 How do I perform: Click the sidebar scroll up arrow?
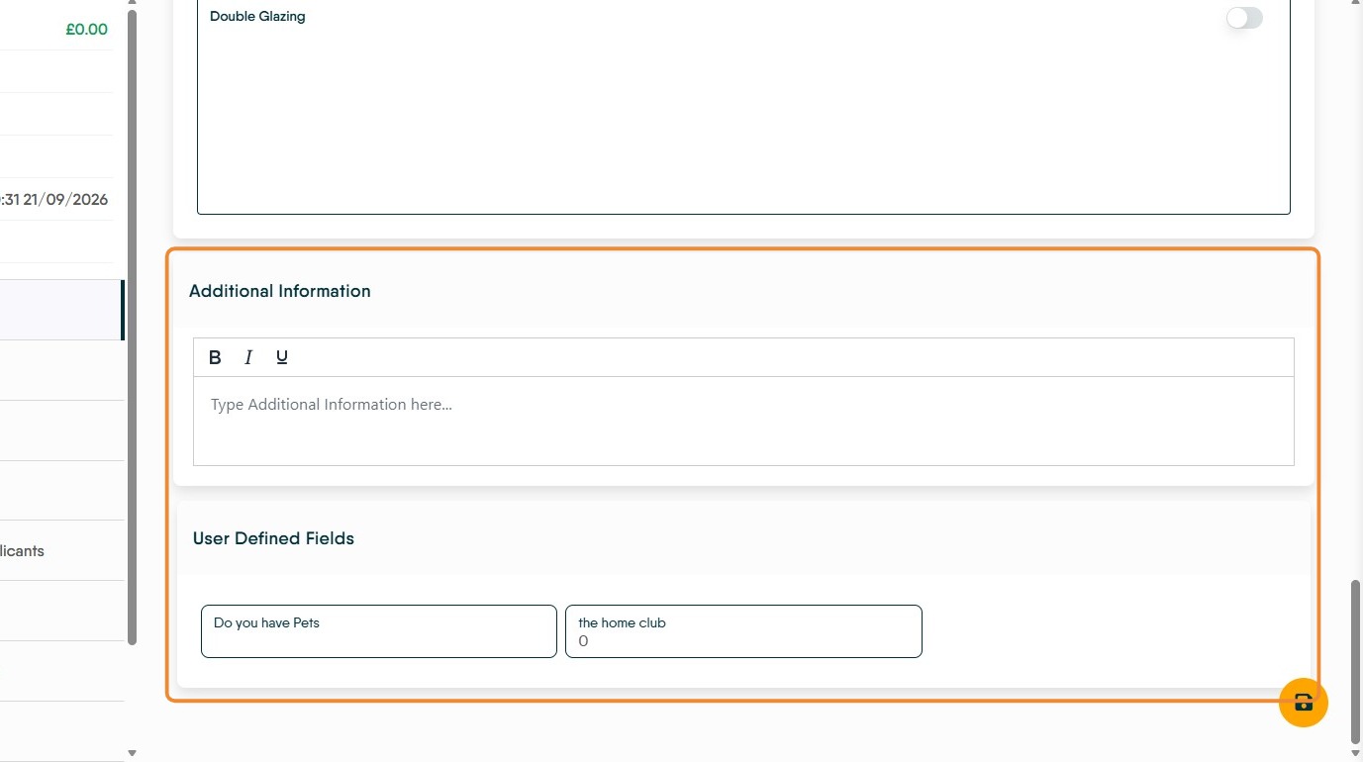tap(133, 5)
